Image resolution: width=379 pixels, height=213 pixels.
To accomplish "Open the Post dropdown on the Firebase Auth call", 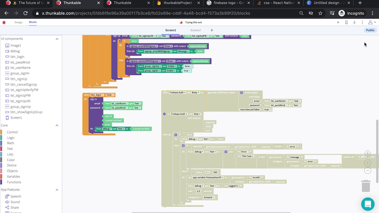I will click(x=197, y=114).
